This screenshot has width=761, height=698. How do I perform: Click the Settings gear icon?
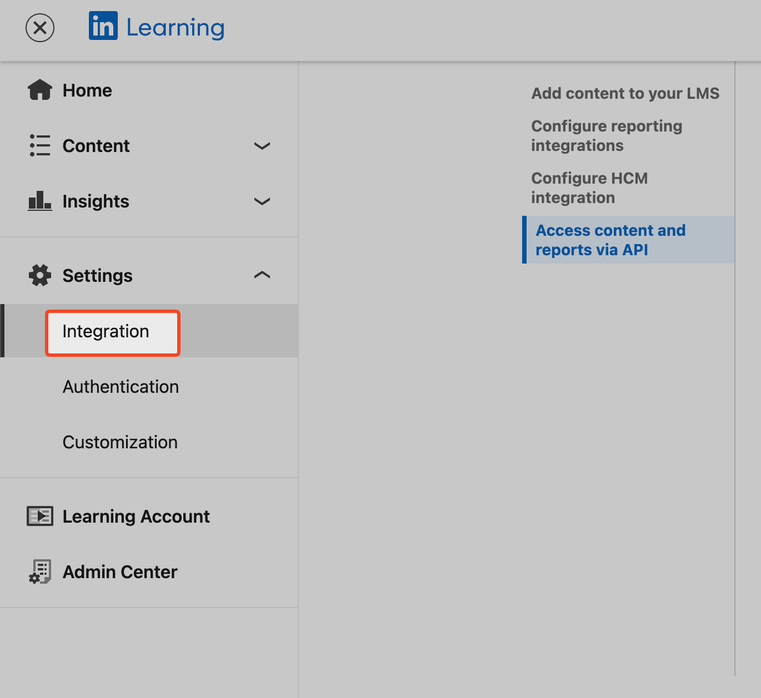[40, 275]
